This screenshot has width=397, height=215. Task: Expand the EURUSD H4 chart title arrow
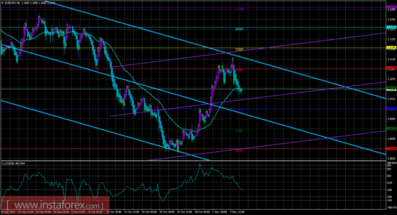2,3
